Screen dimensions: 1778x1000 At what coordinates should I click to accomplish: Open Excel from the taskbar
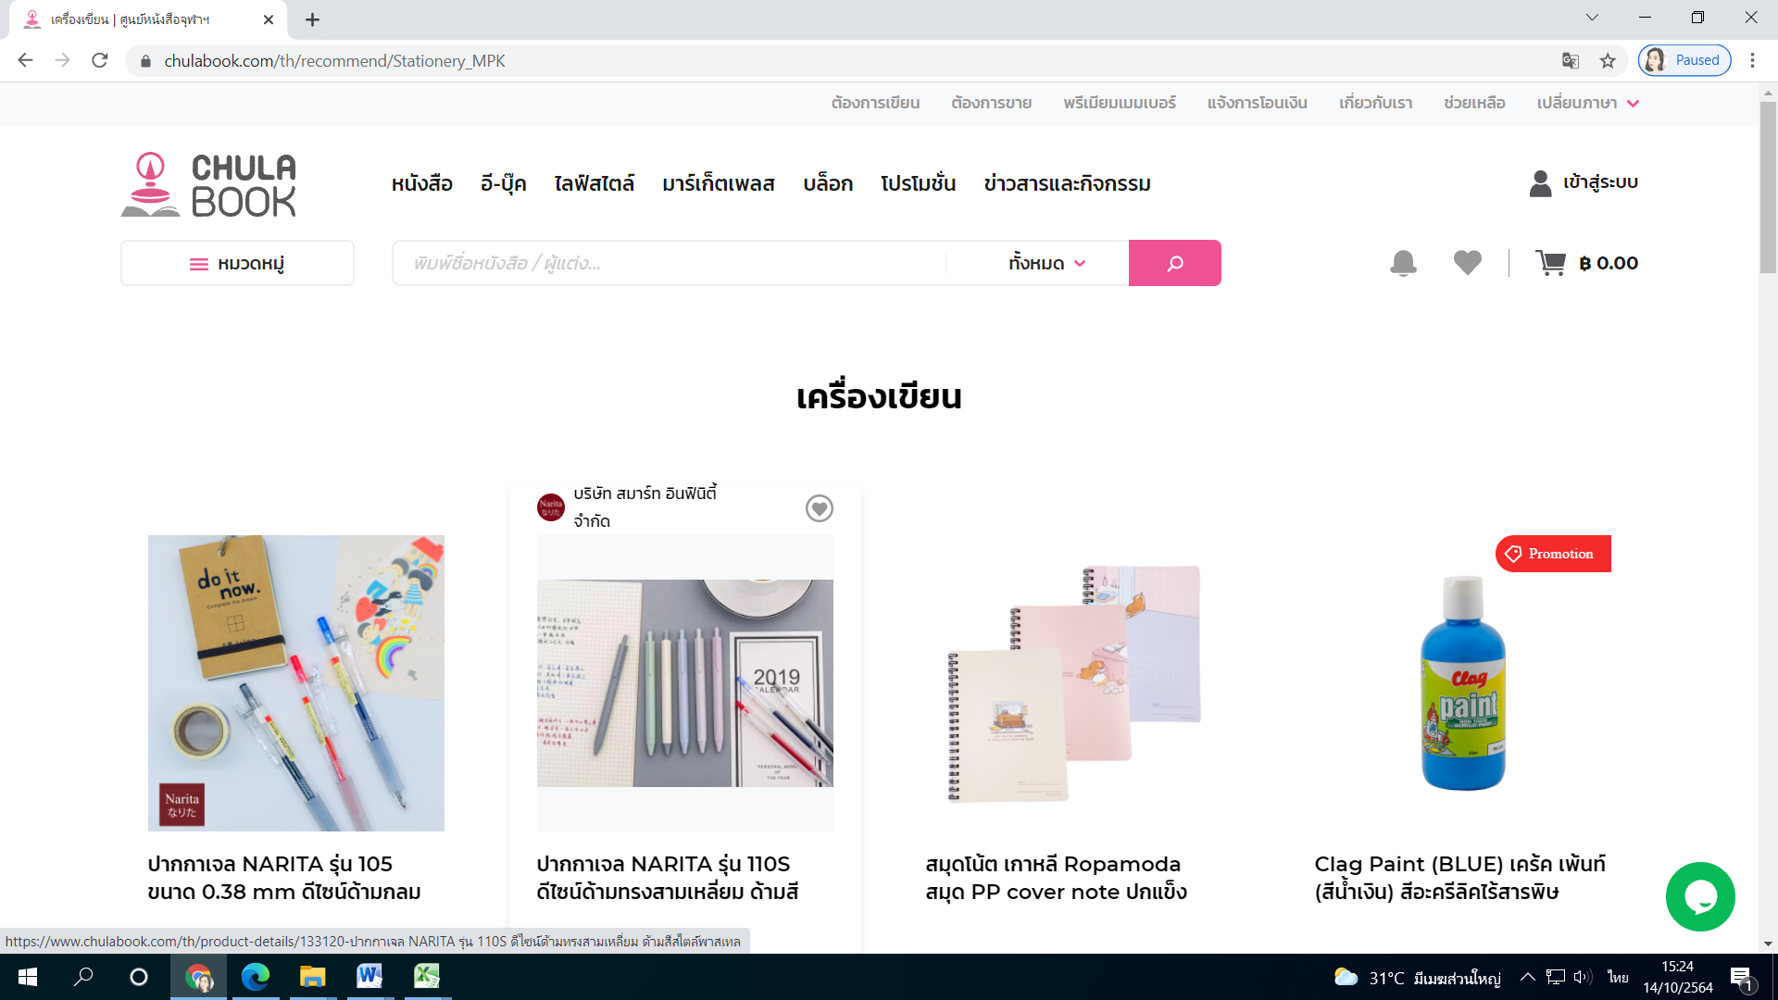pos(426,977)
